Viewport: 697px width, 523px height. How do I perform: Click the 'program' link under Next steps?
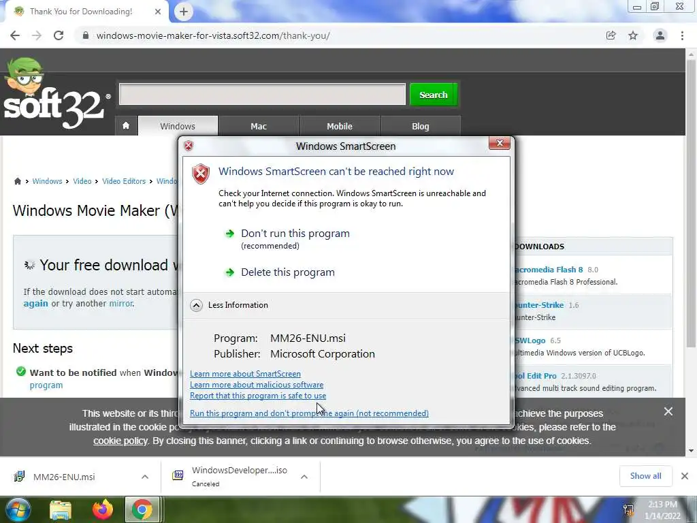[46, 385]
